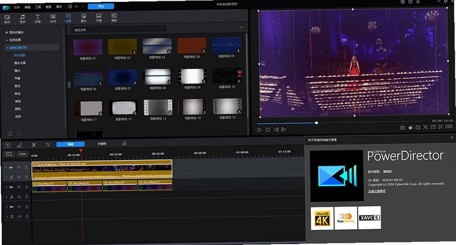Click the redo arrow in top bar

[x=83, y=6]
